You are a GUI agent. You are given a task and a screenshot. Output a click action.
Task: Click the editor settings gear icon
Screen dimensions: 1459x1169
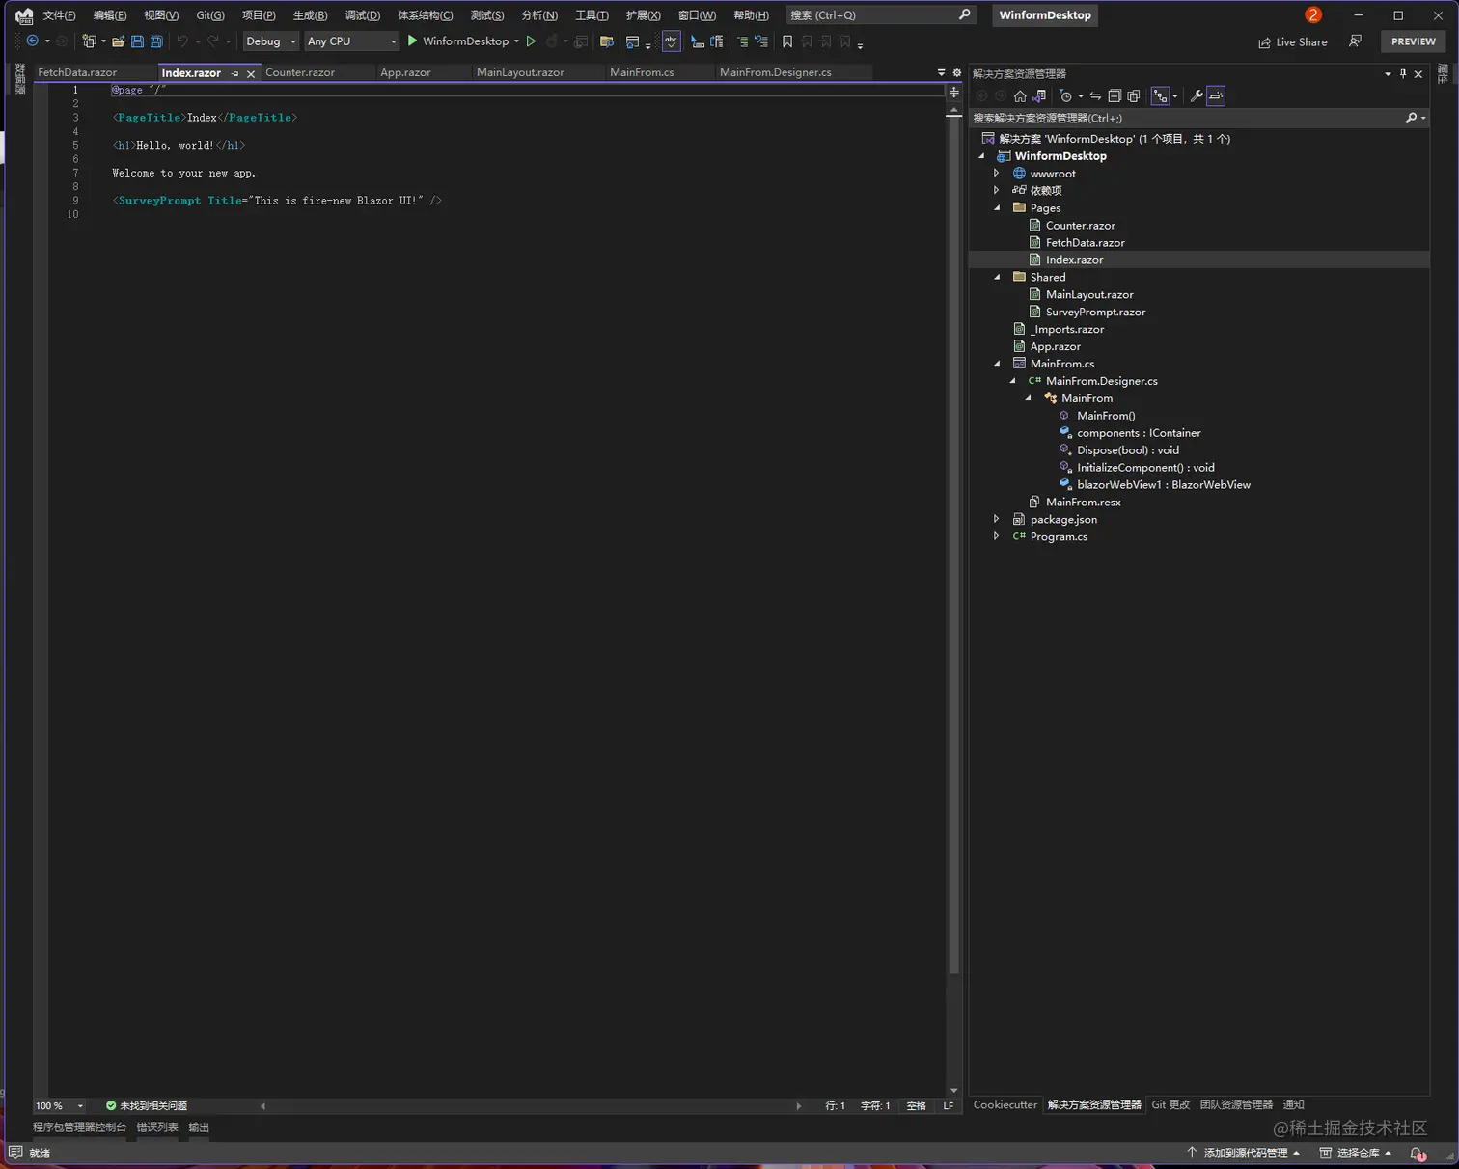coord(957,72)
